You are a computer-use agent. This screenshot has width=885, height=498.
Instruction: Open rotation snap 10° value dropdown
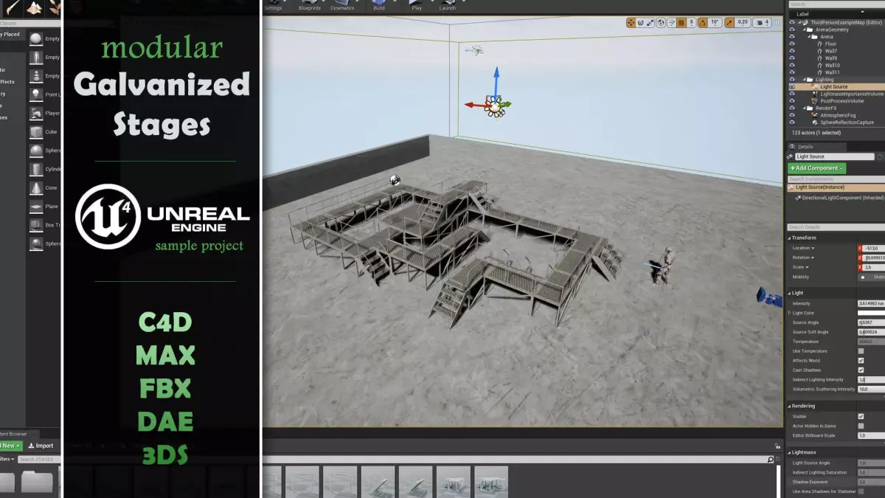[715, 23]
